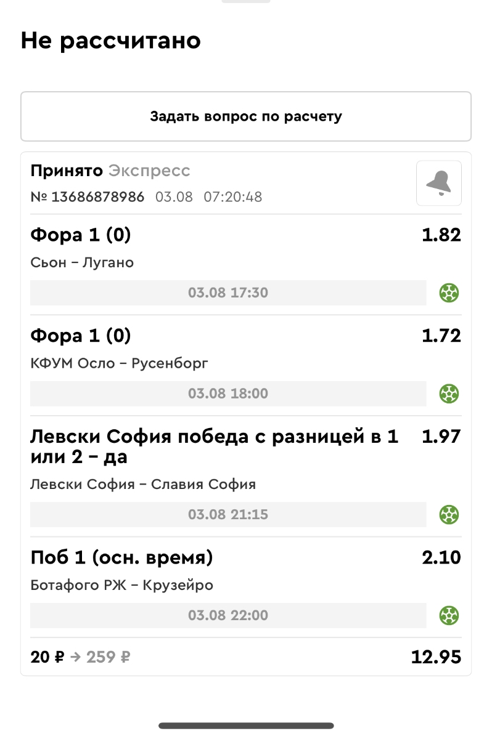
Task: Tap the Не рассчитано heading
Action: click(111, 41)
